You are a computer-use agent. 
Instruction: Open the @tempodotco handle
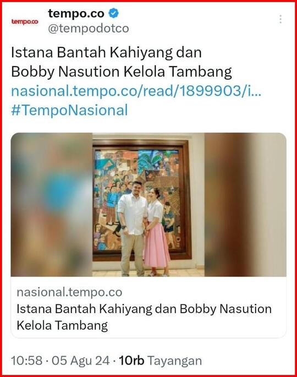pyautogui.click(x=89, y=29)
